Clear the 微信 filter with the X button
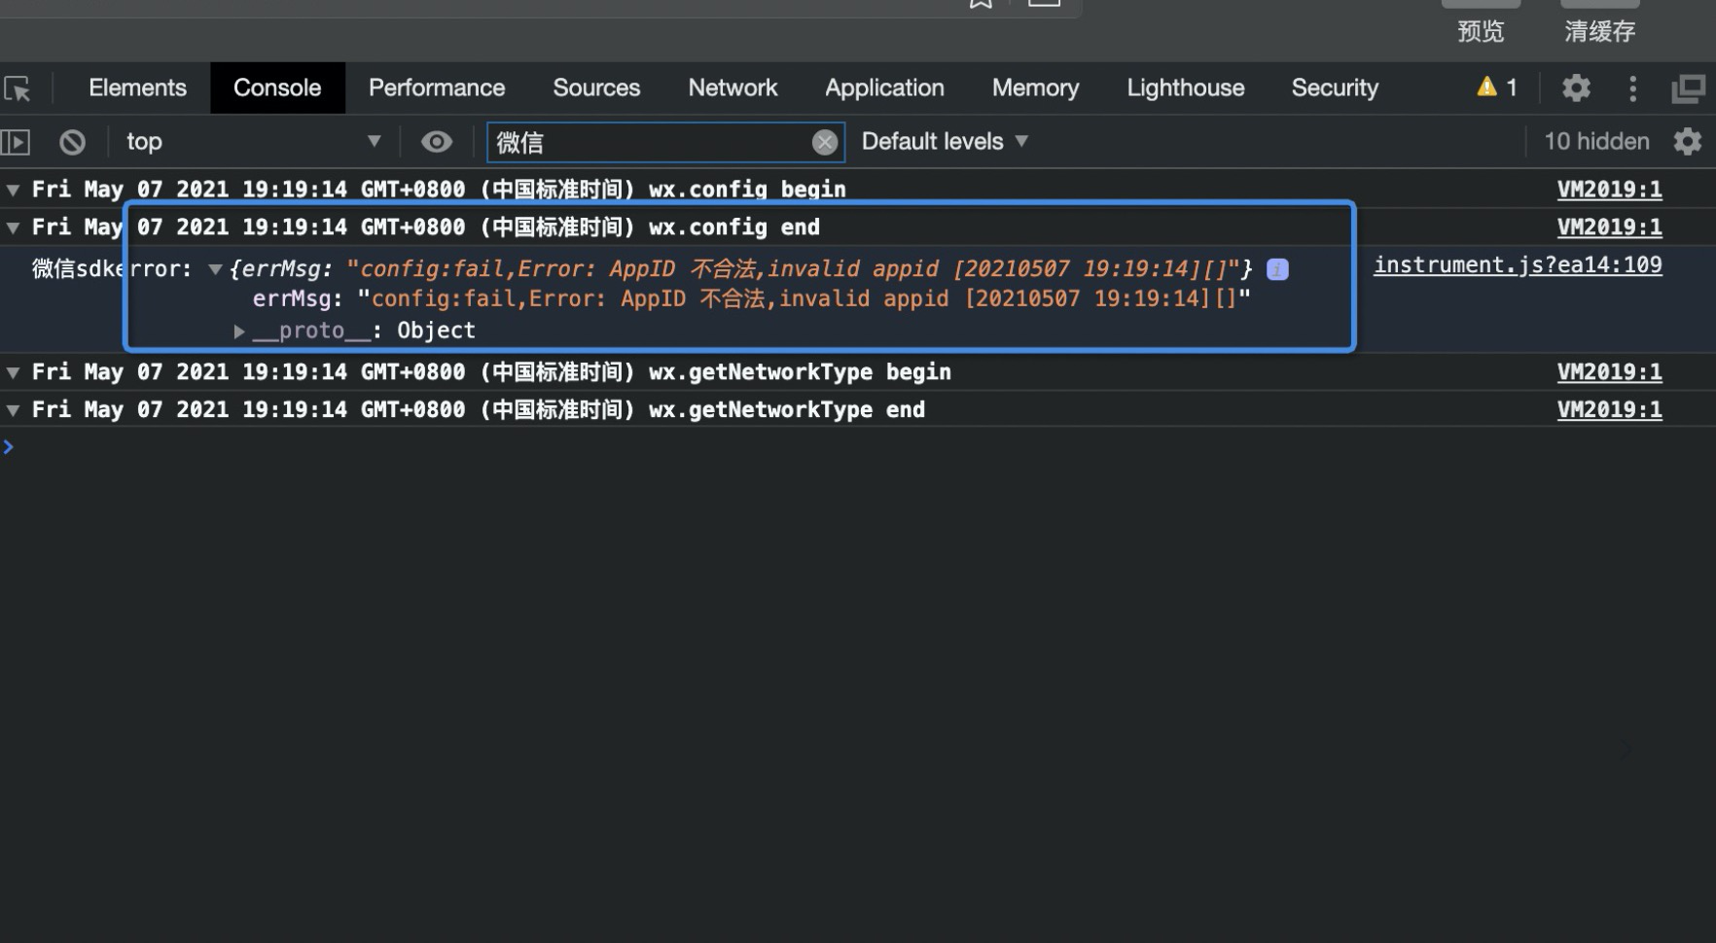The image size is (1716, 943). 825,142
